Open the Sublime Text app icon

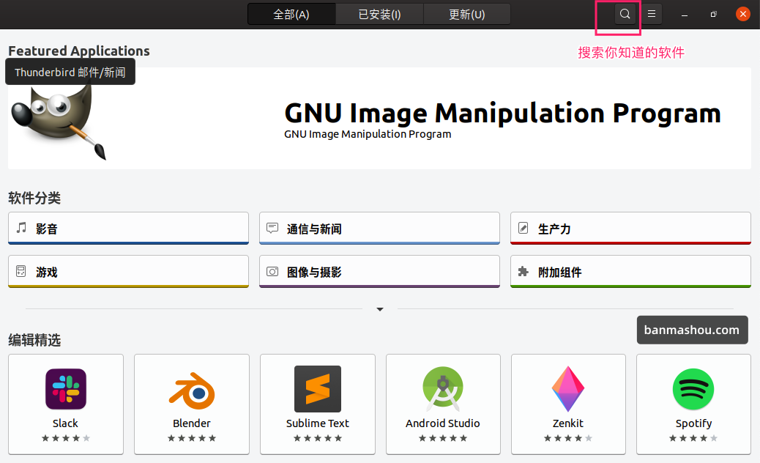pyautogui.click(x=318, y=389)
